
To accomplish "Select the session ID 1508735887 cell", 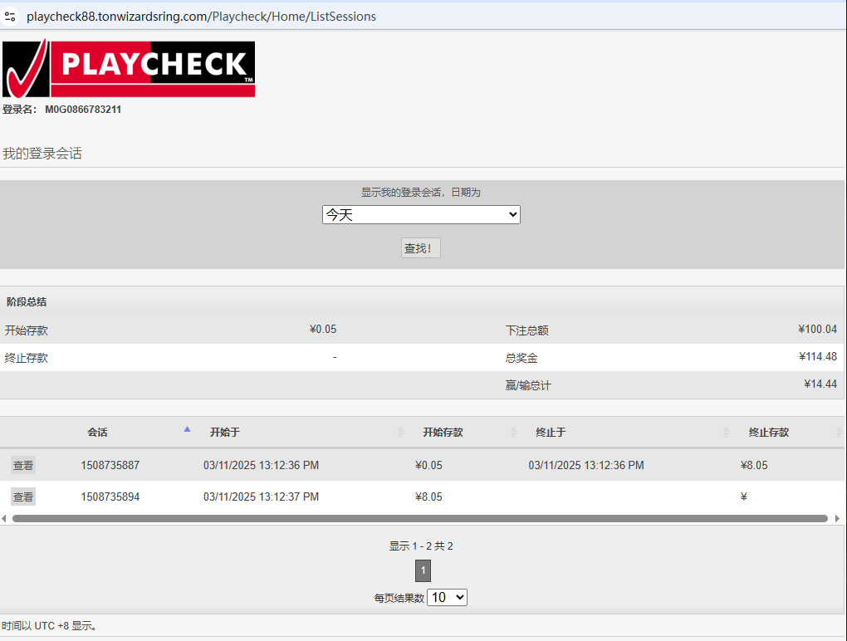I will (110, 466).
